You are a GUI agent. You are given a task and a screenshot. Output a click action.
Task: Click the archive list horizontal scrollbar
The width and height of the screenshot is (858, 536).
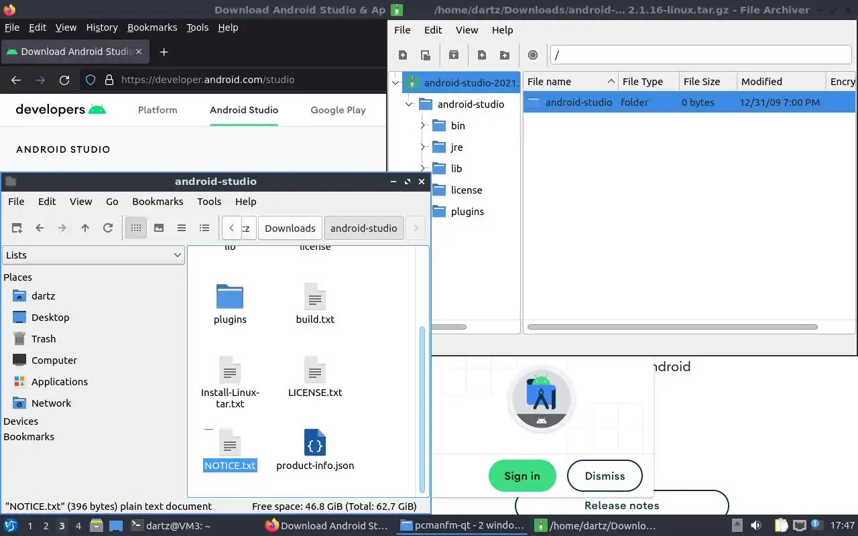(672, 327)
